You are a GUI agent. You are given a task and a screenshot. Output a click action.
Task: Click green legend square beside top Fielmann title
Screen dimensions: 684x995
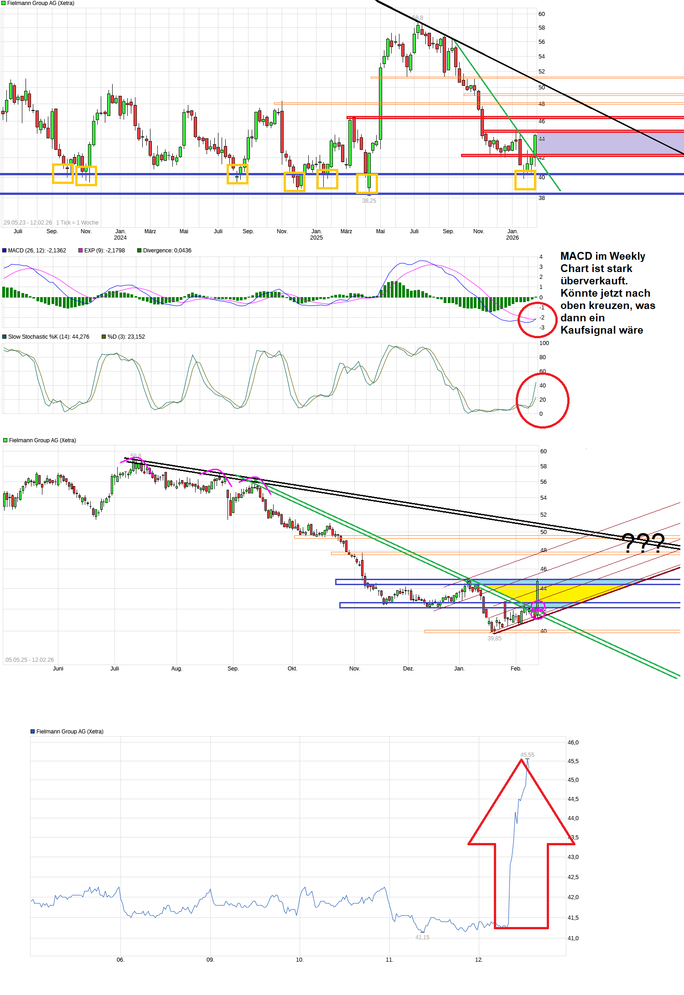[x=4, y=3]
